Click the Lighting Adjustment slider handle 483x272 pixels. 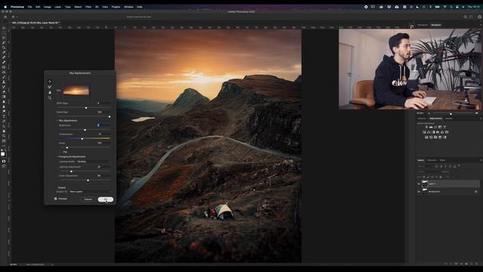coord(72,172)
